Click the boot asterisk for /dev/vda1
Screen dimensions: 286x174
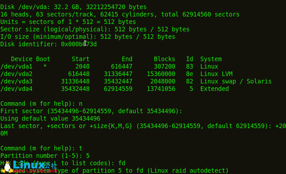(45, 66)
